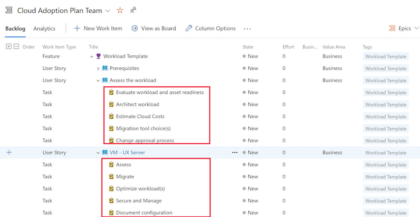Screen dimensions: 420x217
Task: Click the Secure and Manage title
Action: click(139, 201)
